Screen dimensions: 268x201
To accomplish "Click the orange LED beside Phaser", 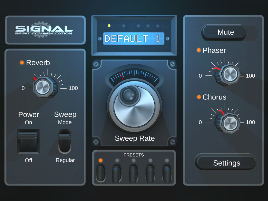I will coord(199,50).
